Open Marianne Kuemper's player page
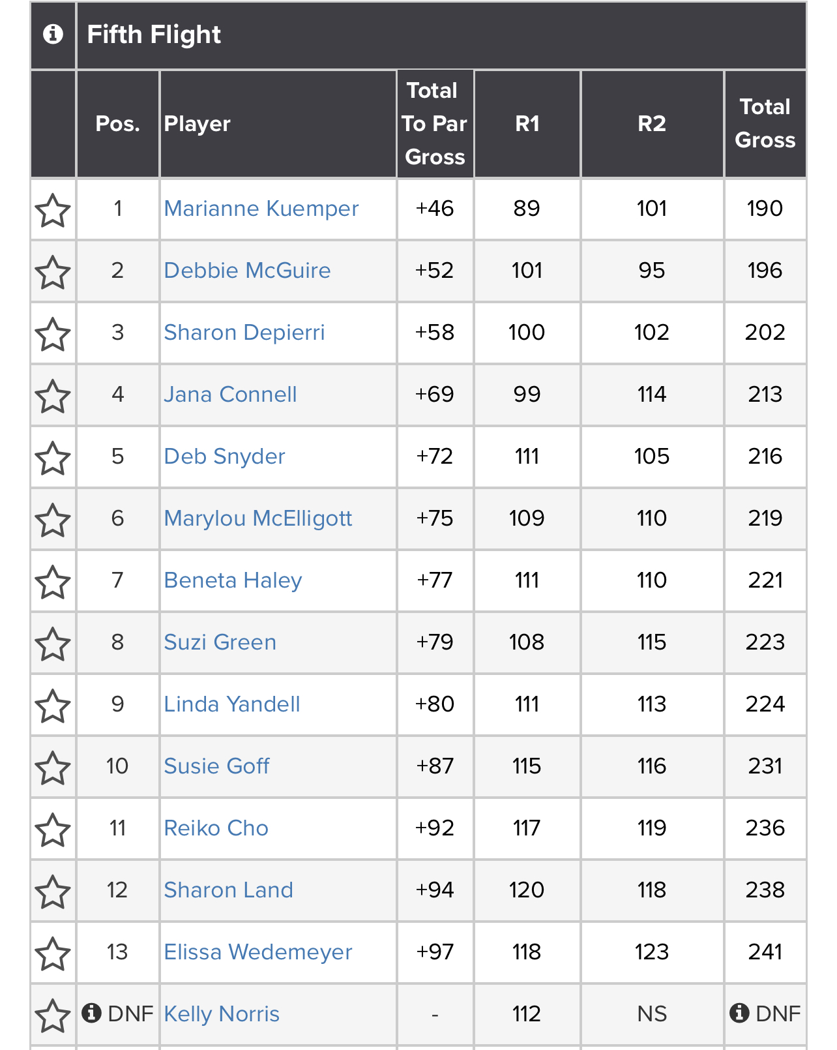 pos(261,209)
